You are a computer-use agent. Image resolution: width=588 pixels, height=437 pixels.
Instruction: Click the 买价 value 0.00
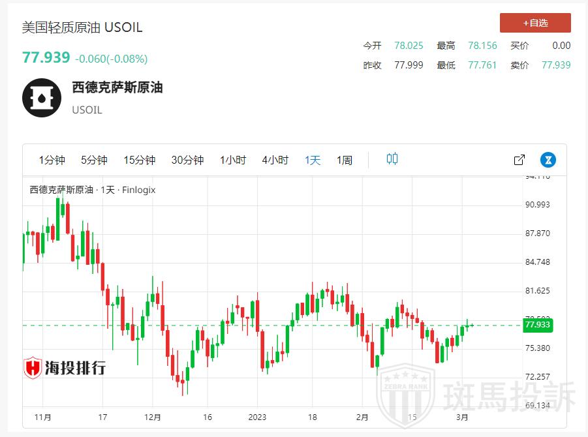(561, 46)
